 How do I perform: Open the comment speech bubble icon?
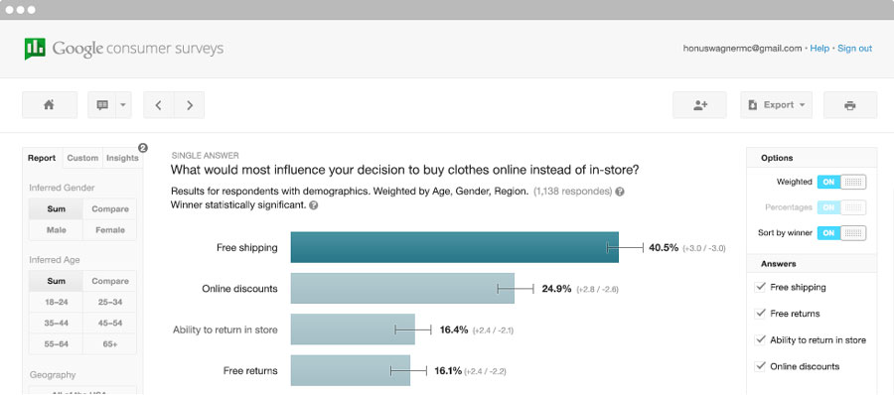pyautogui.click(x=102, y=105)
